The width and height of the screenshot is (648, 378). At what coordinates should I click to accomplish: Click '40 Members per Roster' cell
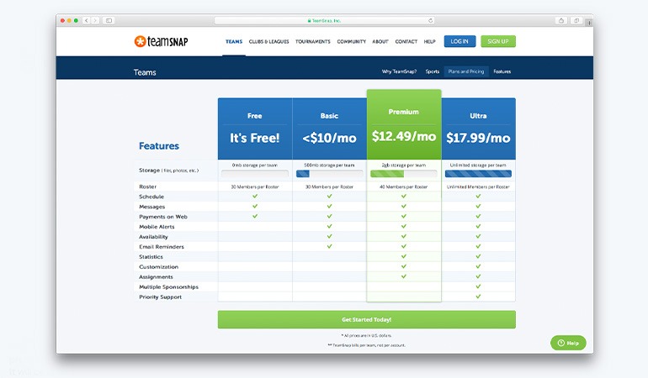[x=404, y=187]
